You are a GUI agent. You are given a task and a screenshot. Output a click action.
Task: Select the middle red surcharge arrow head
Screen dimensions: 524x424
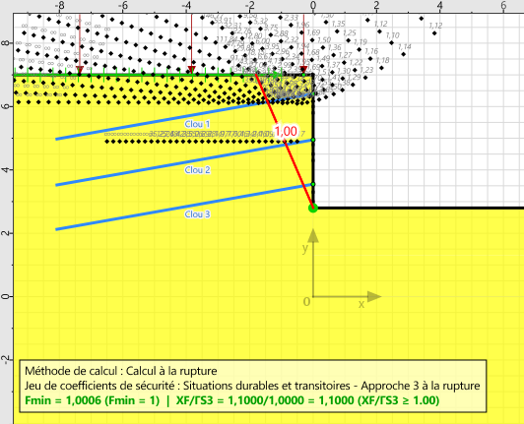(191, 70)
